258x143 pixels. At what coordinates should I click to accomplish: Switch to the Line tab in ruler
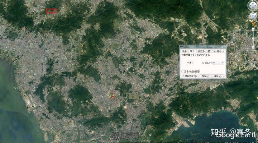(x=185, y=51)
